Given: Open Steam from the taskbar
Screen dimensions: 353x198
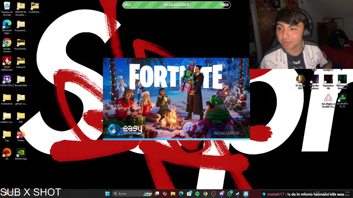Looking at the screenshot, I should 237,194.
